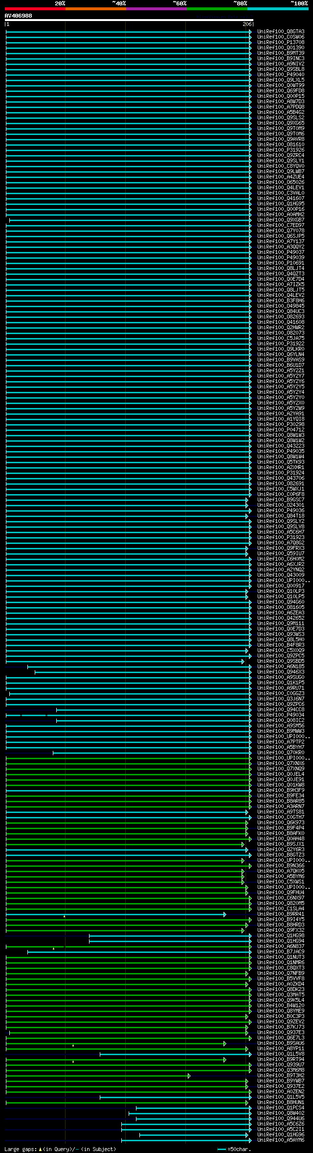Open the UniRef100_A5Y2Z1 entry
Screen dimensions: 313x1153
coord(281,371)
